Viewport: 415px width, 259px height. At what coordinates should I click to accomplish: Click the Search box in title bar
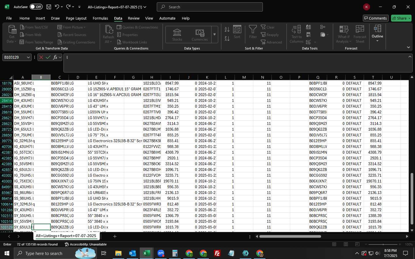point(210,7)
